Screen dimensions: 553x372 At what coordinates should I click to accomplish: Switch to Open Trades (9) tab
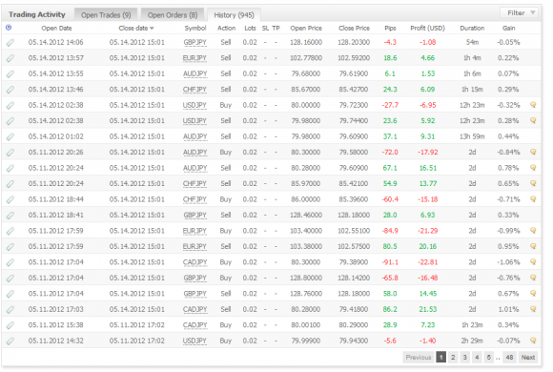[x=106, y=15]
